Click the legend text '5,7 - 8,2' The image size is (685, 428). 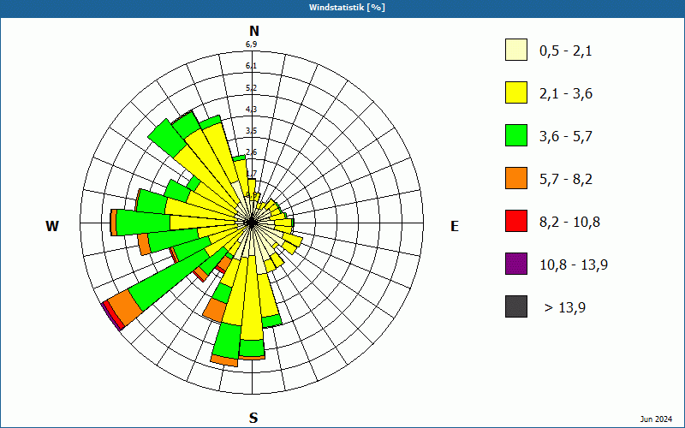pyautogui.click(x=566, y=180)
